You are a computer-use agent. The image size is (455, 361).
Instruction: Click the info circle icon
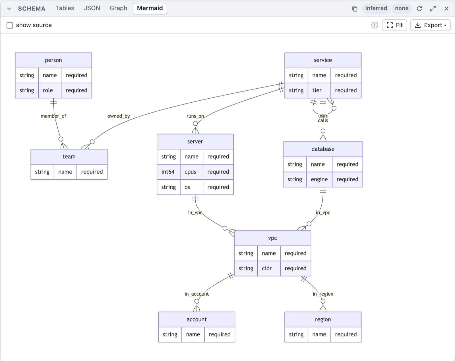click(x=375, y=25)
